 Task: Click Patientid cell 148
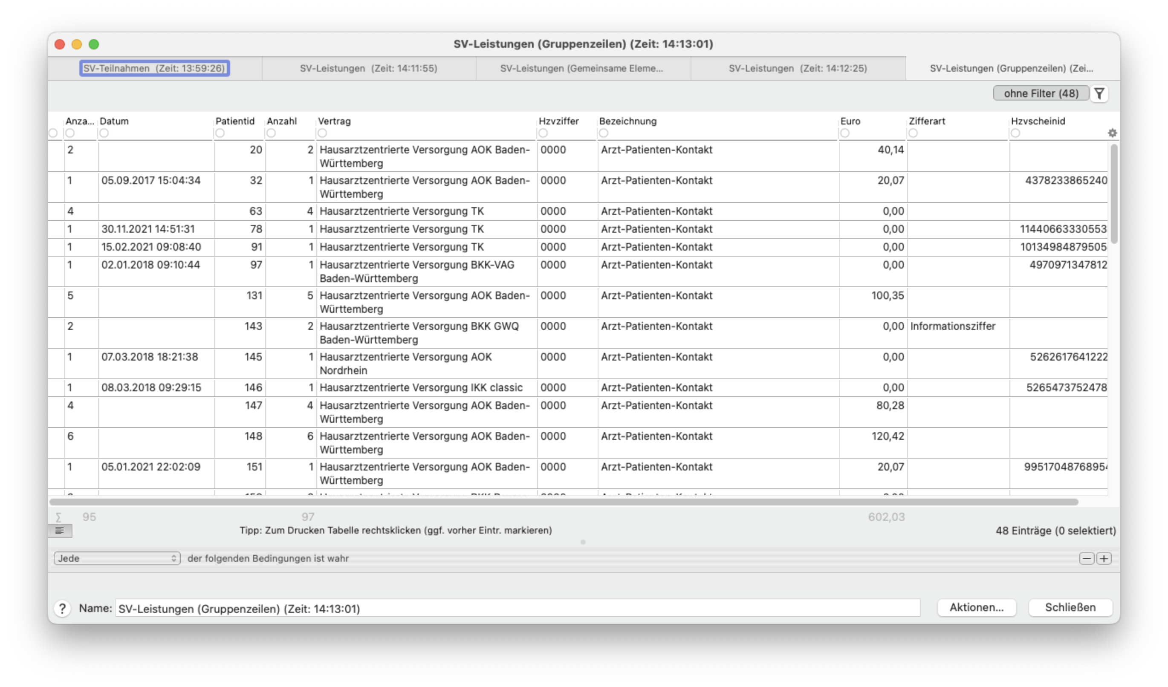tap(254, 436)
